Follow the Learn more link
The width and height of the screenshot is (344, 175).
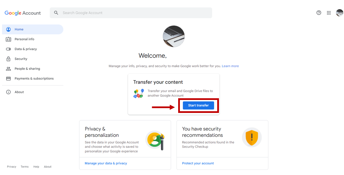pyautogui.click(x=230, y=66)
